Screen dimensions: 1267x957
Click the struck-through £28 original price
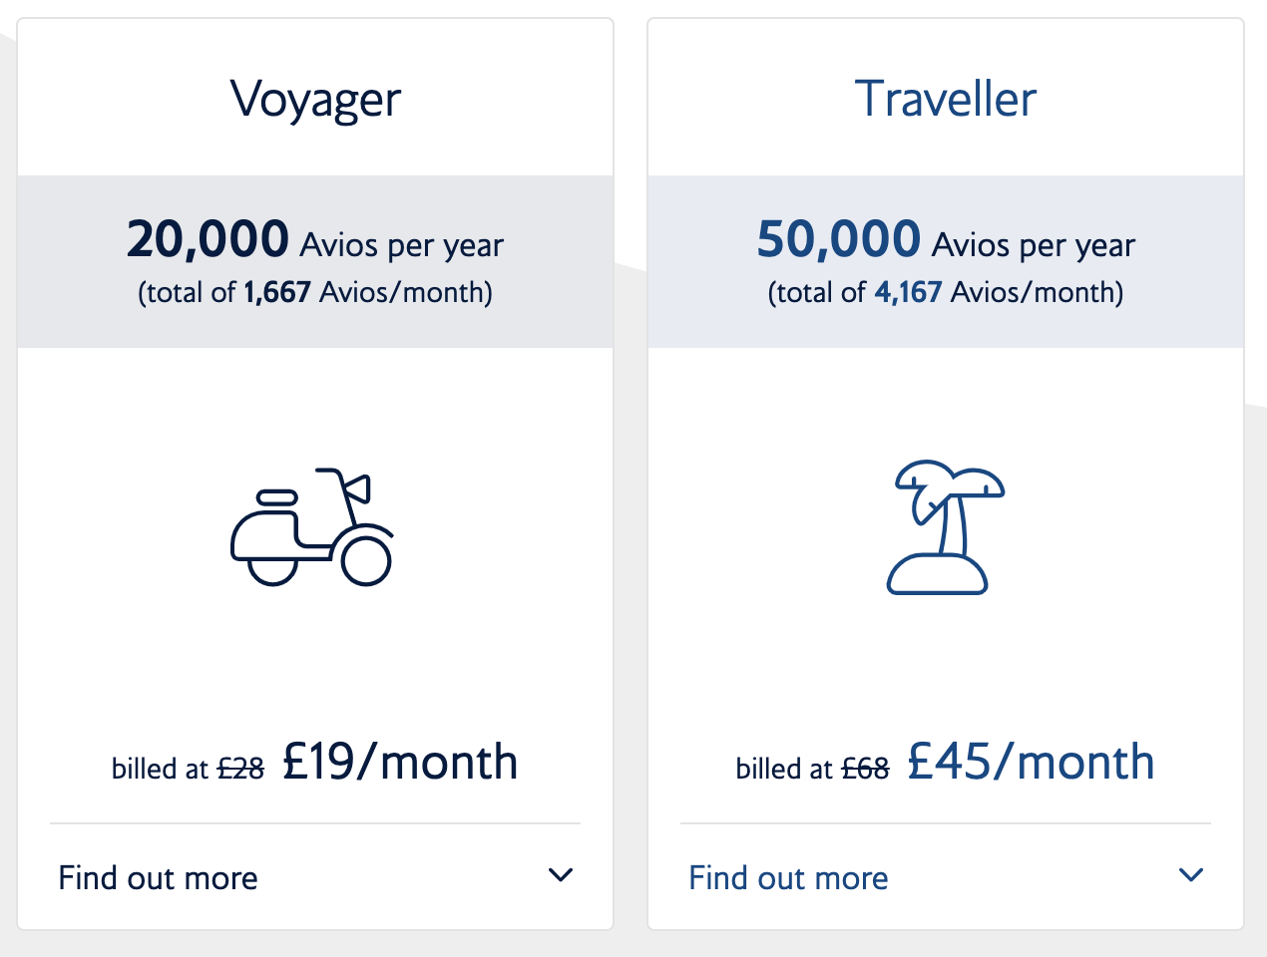[x=240, y=769]
